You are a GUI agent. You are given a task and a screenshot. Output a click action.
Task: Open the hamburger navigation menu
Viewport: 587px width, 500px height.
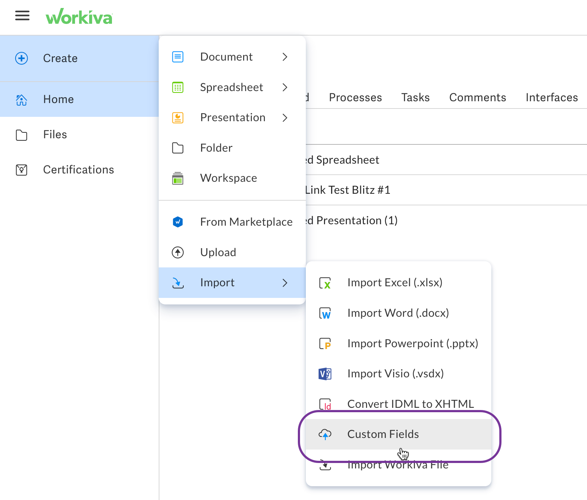[x=22, y=16]
